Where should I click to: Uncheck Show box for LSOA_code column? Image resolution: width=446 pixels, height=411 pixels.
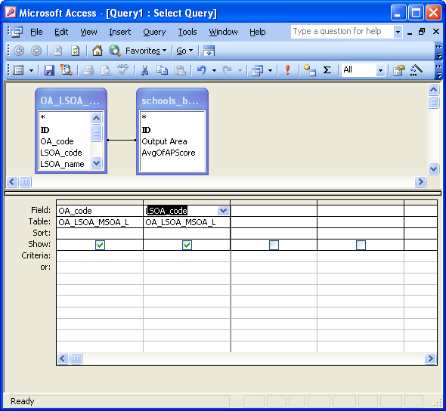click(x=187, y=245)
